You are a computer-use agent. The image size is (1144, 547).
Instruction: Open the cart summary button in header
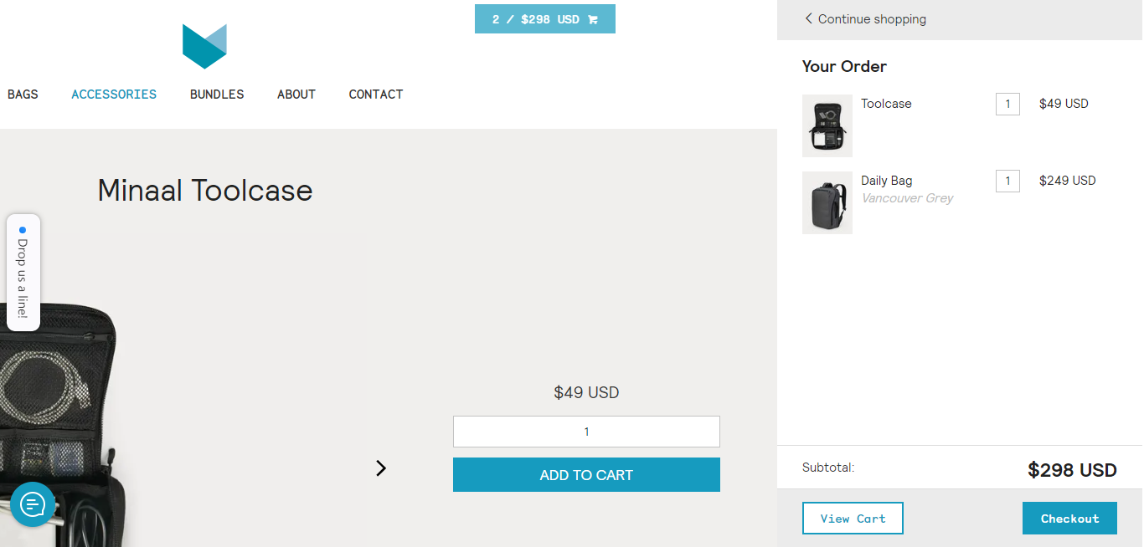tap(544, 19)
